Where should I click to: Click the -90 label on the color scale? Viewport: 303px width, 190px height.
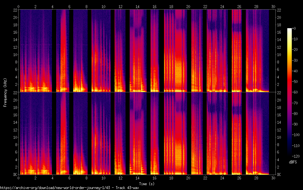295,124
